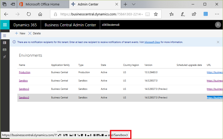This screenshot has height=139, width=223.
Task: Open the Notification recipients envelope icon
Action: 5,50
